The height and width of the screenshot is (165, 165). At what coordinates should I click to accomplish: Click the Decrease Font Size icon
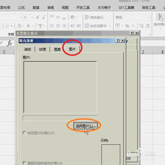pyautogui.click(x=44, y=17)
